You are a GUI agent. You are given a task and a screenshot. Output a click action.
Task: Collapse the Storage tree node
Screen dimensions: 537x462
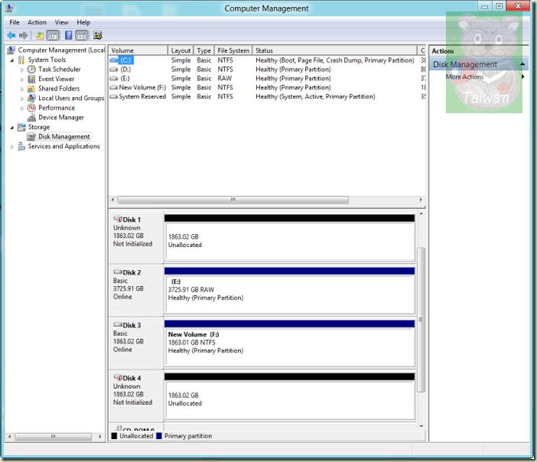click(12, 127)
